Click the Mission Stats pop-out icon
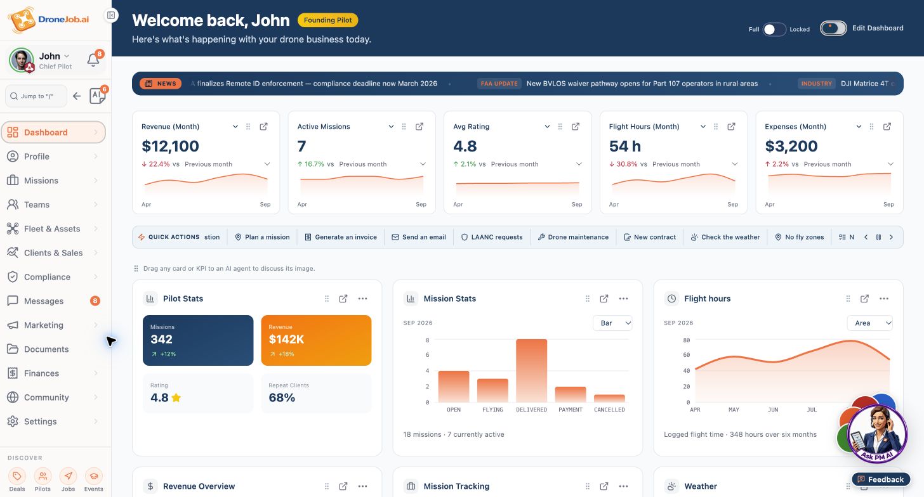Image resolution: width=924 pixels, height=497 pixels. coord(604,299)
